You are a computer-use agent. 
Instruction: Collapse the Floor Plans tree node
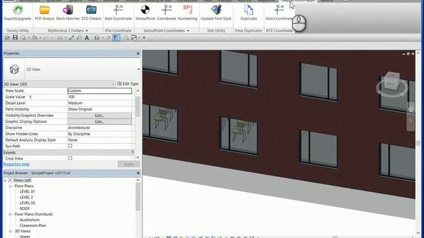click(x=11, y=186)
